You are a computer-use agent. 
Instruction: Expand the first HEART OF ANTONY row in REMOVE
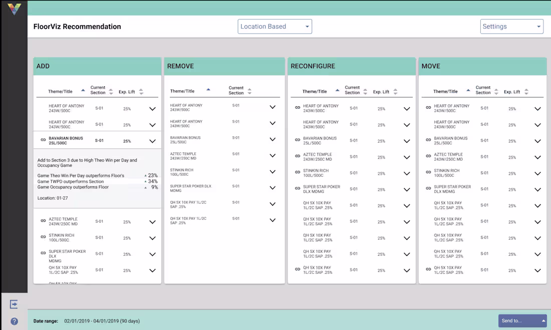(x=272, y=106)
